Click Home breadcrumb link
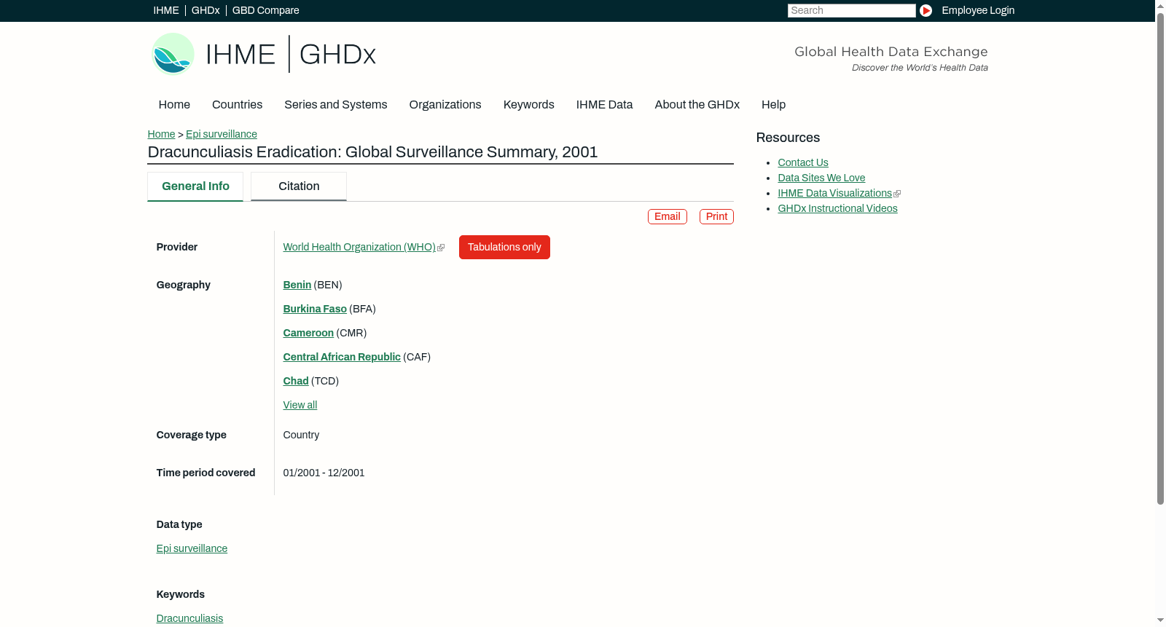Image resolution: width=1166 pixels, height=627 pixels. click(161, 134)
